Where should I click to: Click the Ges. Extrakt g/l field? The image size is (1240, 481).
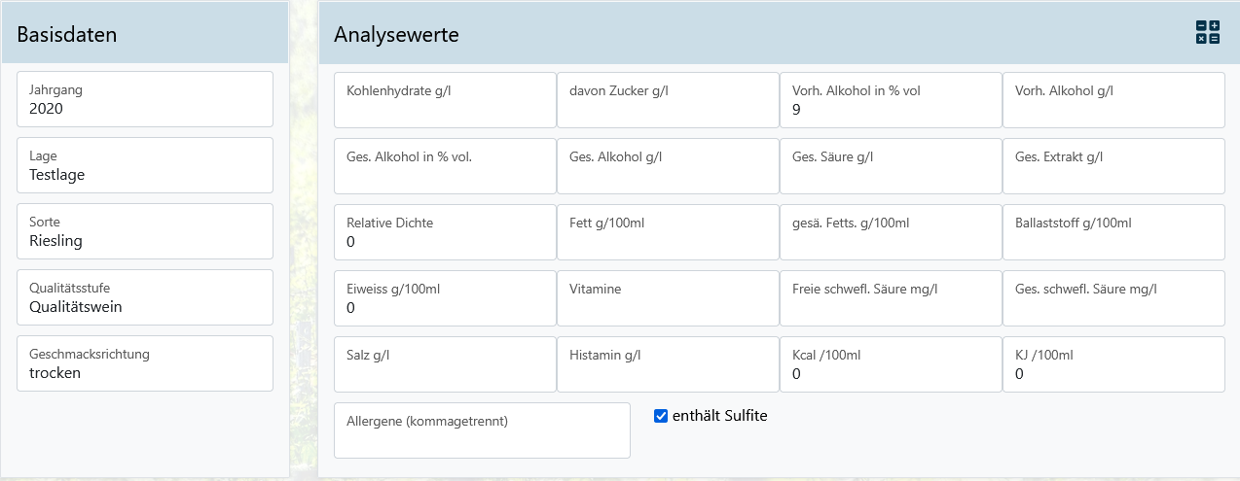(x=1113, y=166)
